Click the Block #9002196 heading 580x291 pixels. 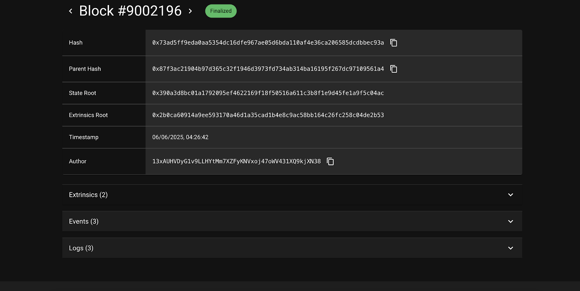[130, 11]
